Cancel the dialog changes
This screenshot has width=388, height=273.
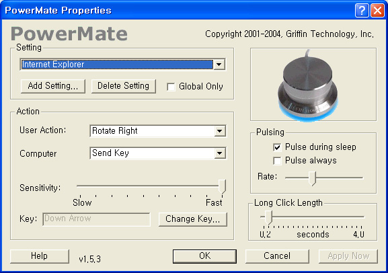click(277, 256)
